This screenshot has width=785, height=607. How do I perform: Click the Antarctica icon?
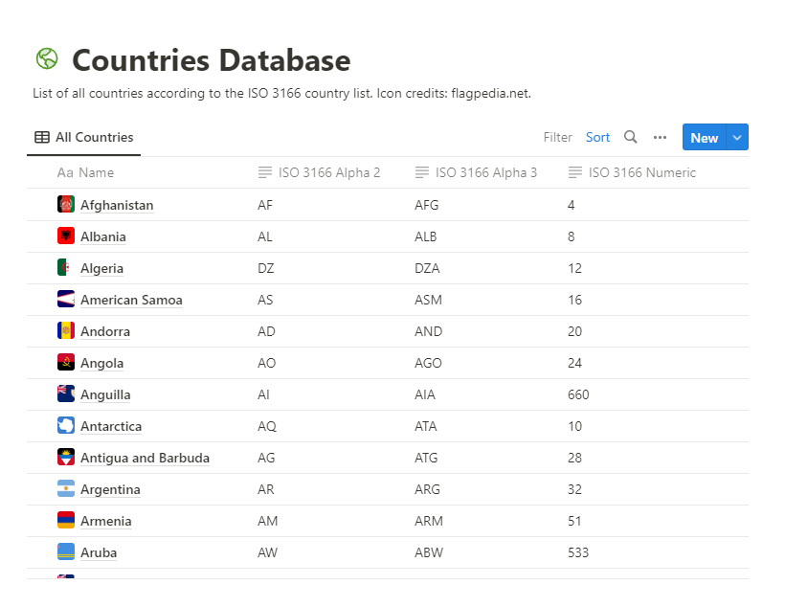(x=66, y=426)
